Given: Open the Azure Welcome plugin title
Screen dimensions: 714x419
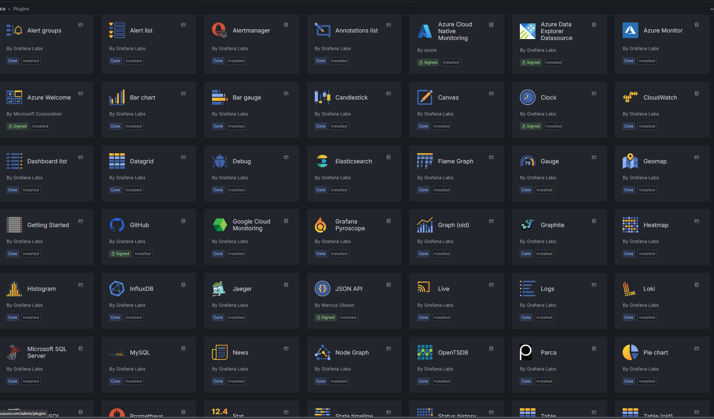Looking at the screenshot, I should 49,97.
